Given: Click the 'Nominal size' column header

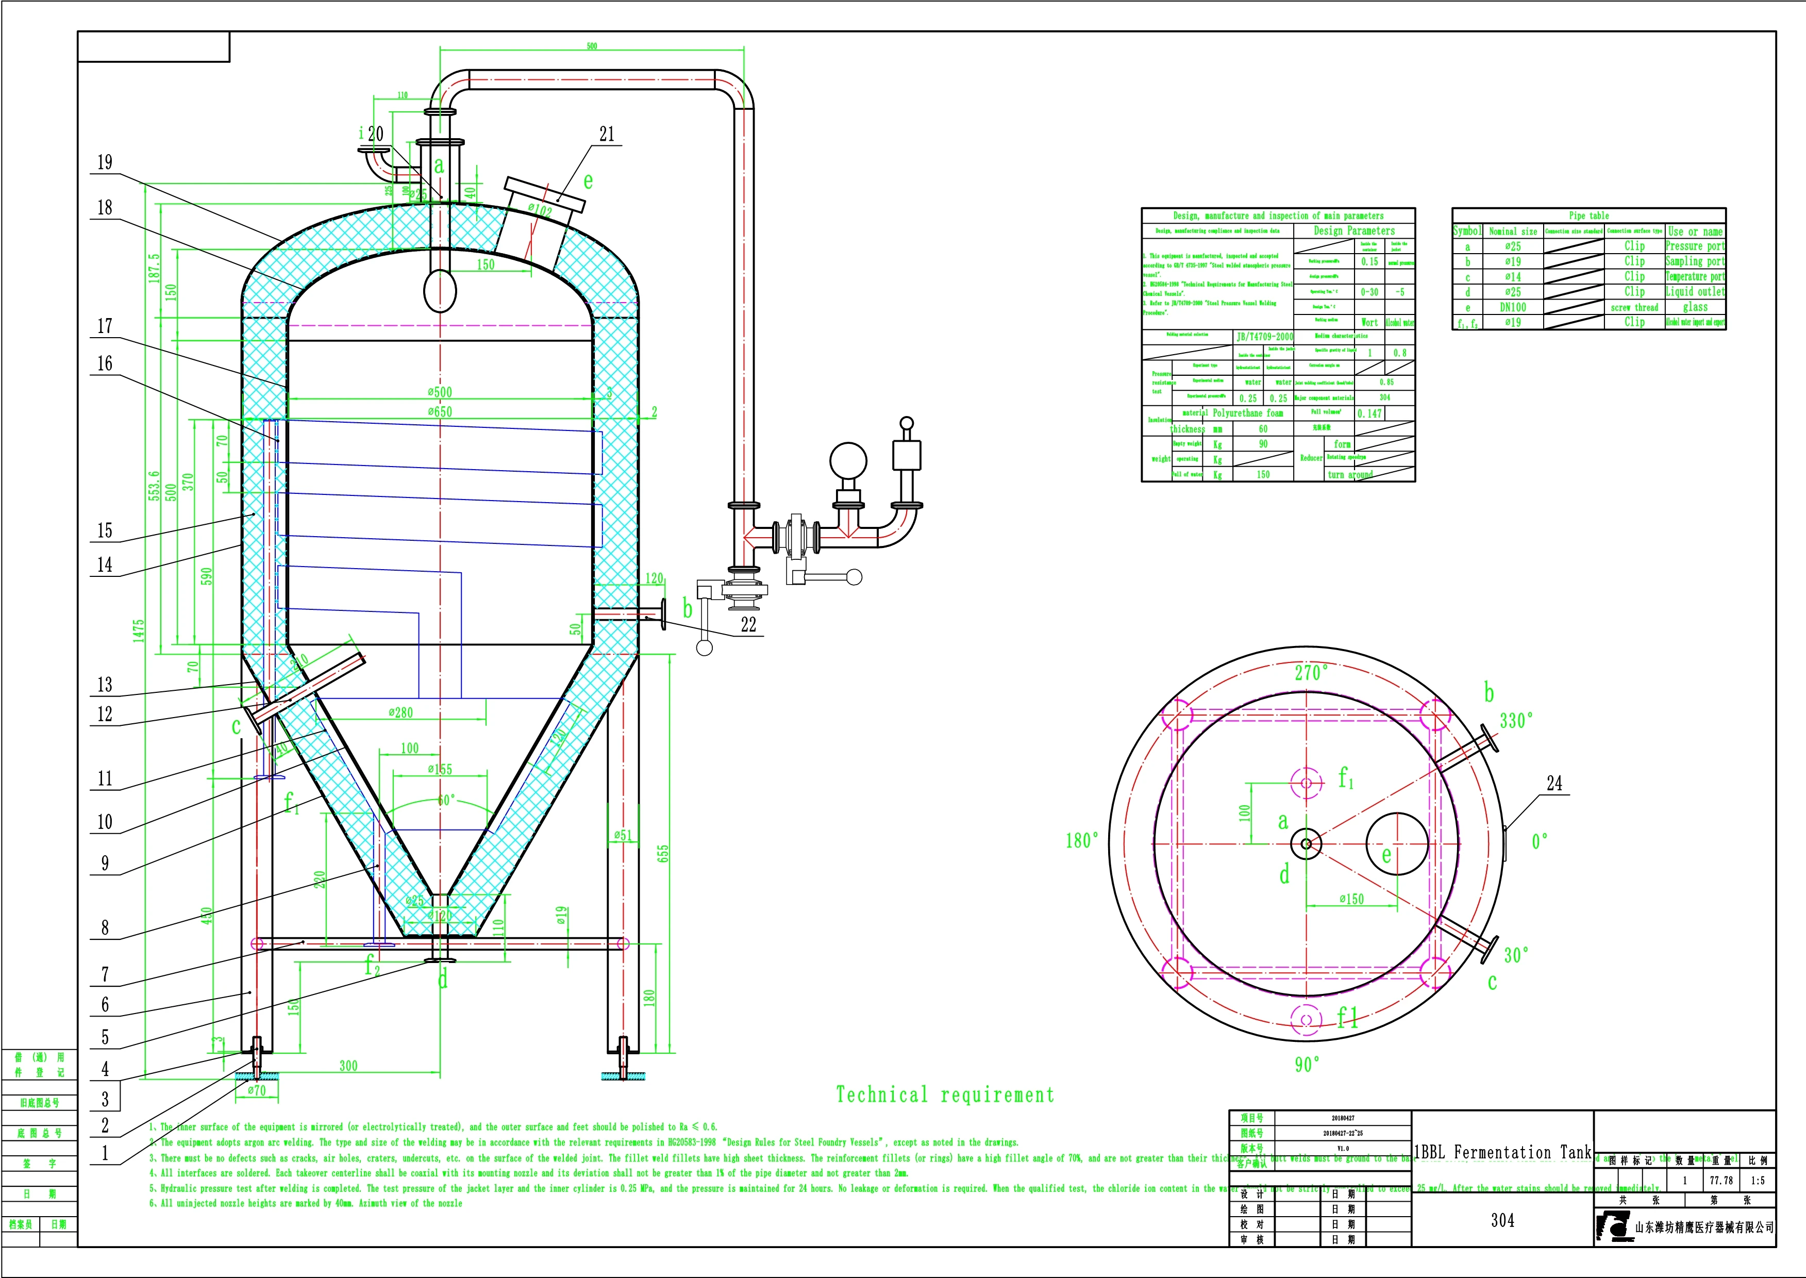Looking at the screenshot, I should pos(1513,231).
